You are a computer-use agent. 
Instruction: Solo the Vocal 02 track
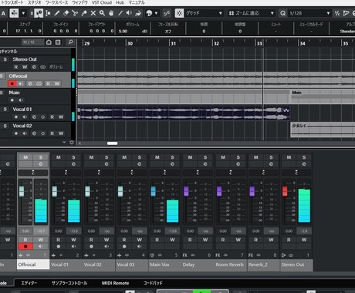coord(5,126)
